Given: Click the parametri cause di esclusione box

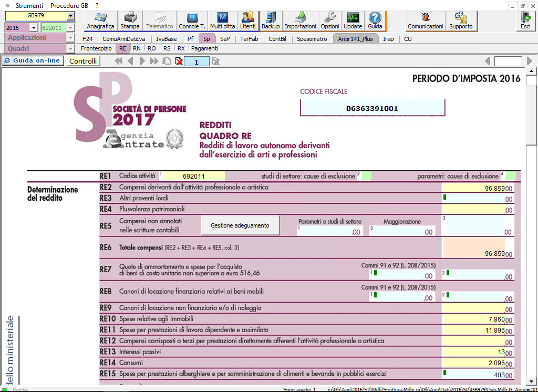Looking at the screenshot, I should click(511, 176).
